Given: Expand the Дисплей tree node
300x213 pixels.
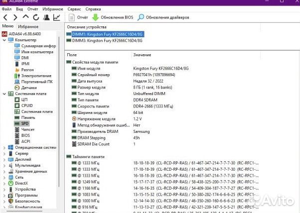Looking at the screenshot, I should point(4,160).
